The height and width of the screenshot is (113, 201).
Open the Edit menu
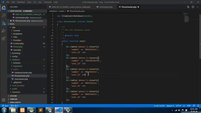pos(13,2)
